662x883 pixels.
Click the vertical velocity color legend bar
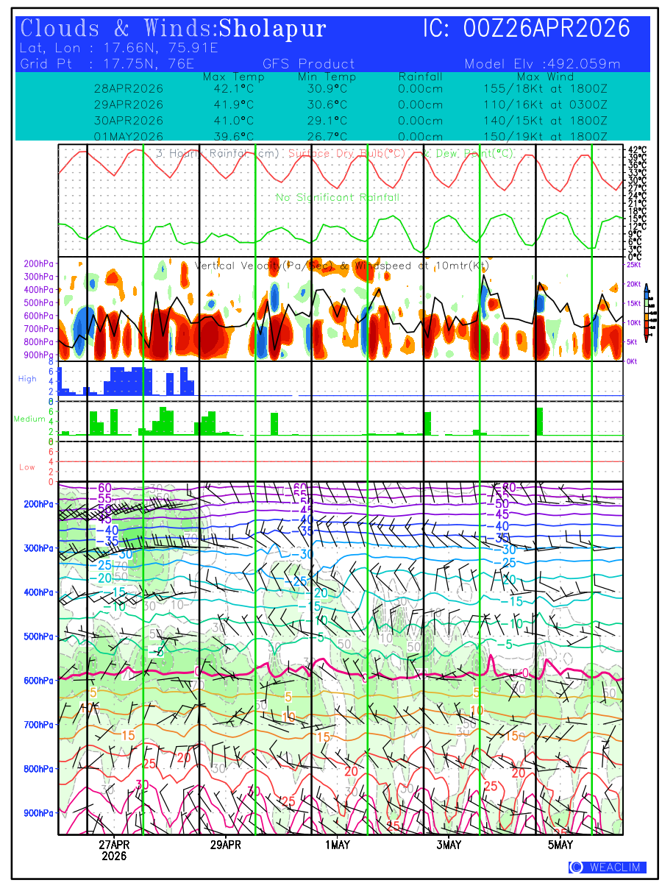click(x=646, y=311)
